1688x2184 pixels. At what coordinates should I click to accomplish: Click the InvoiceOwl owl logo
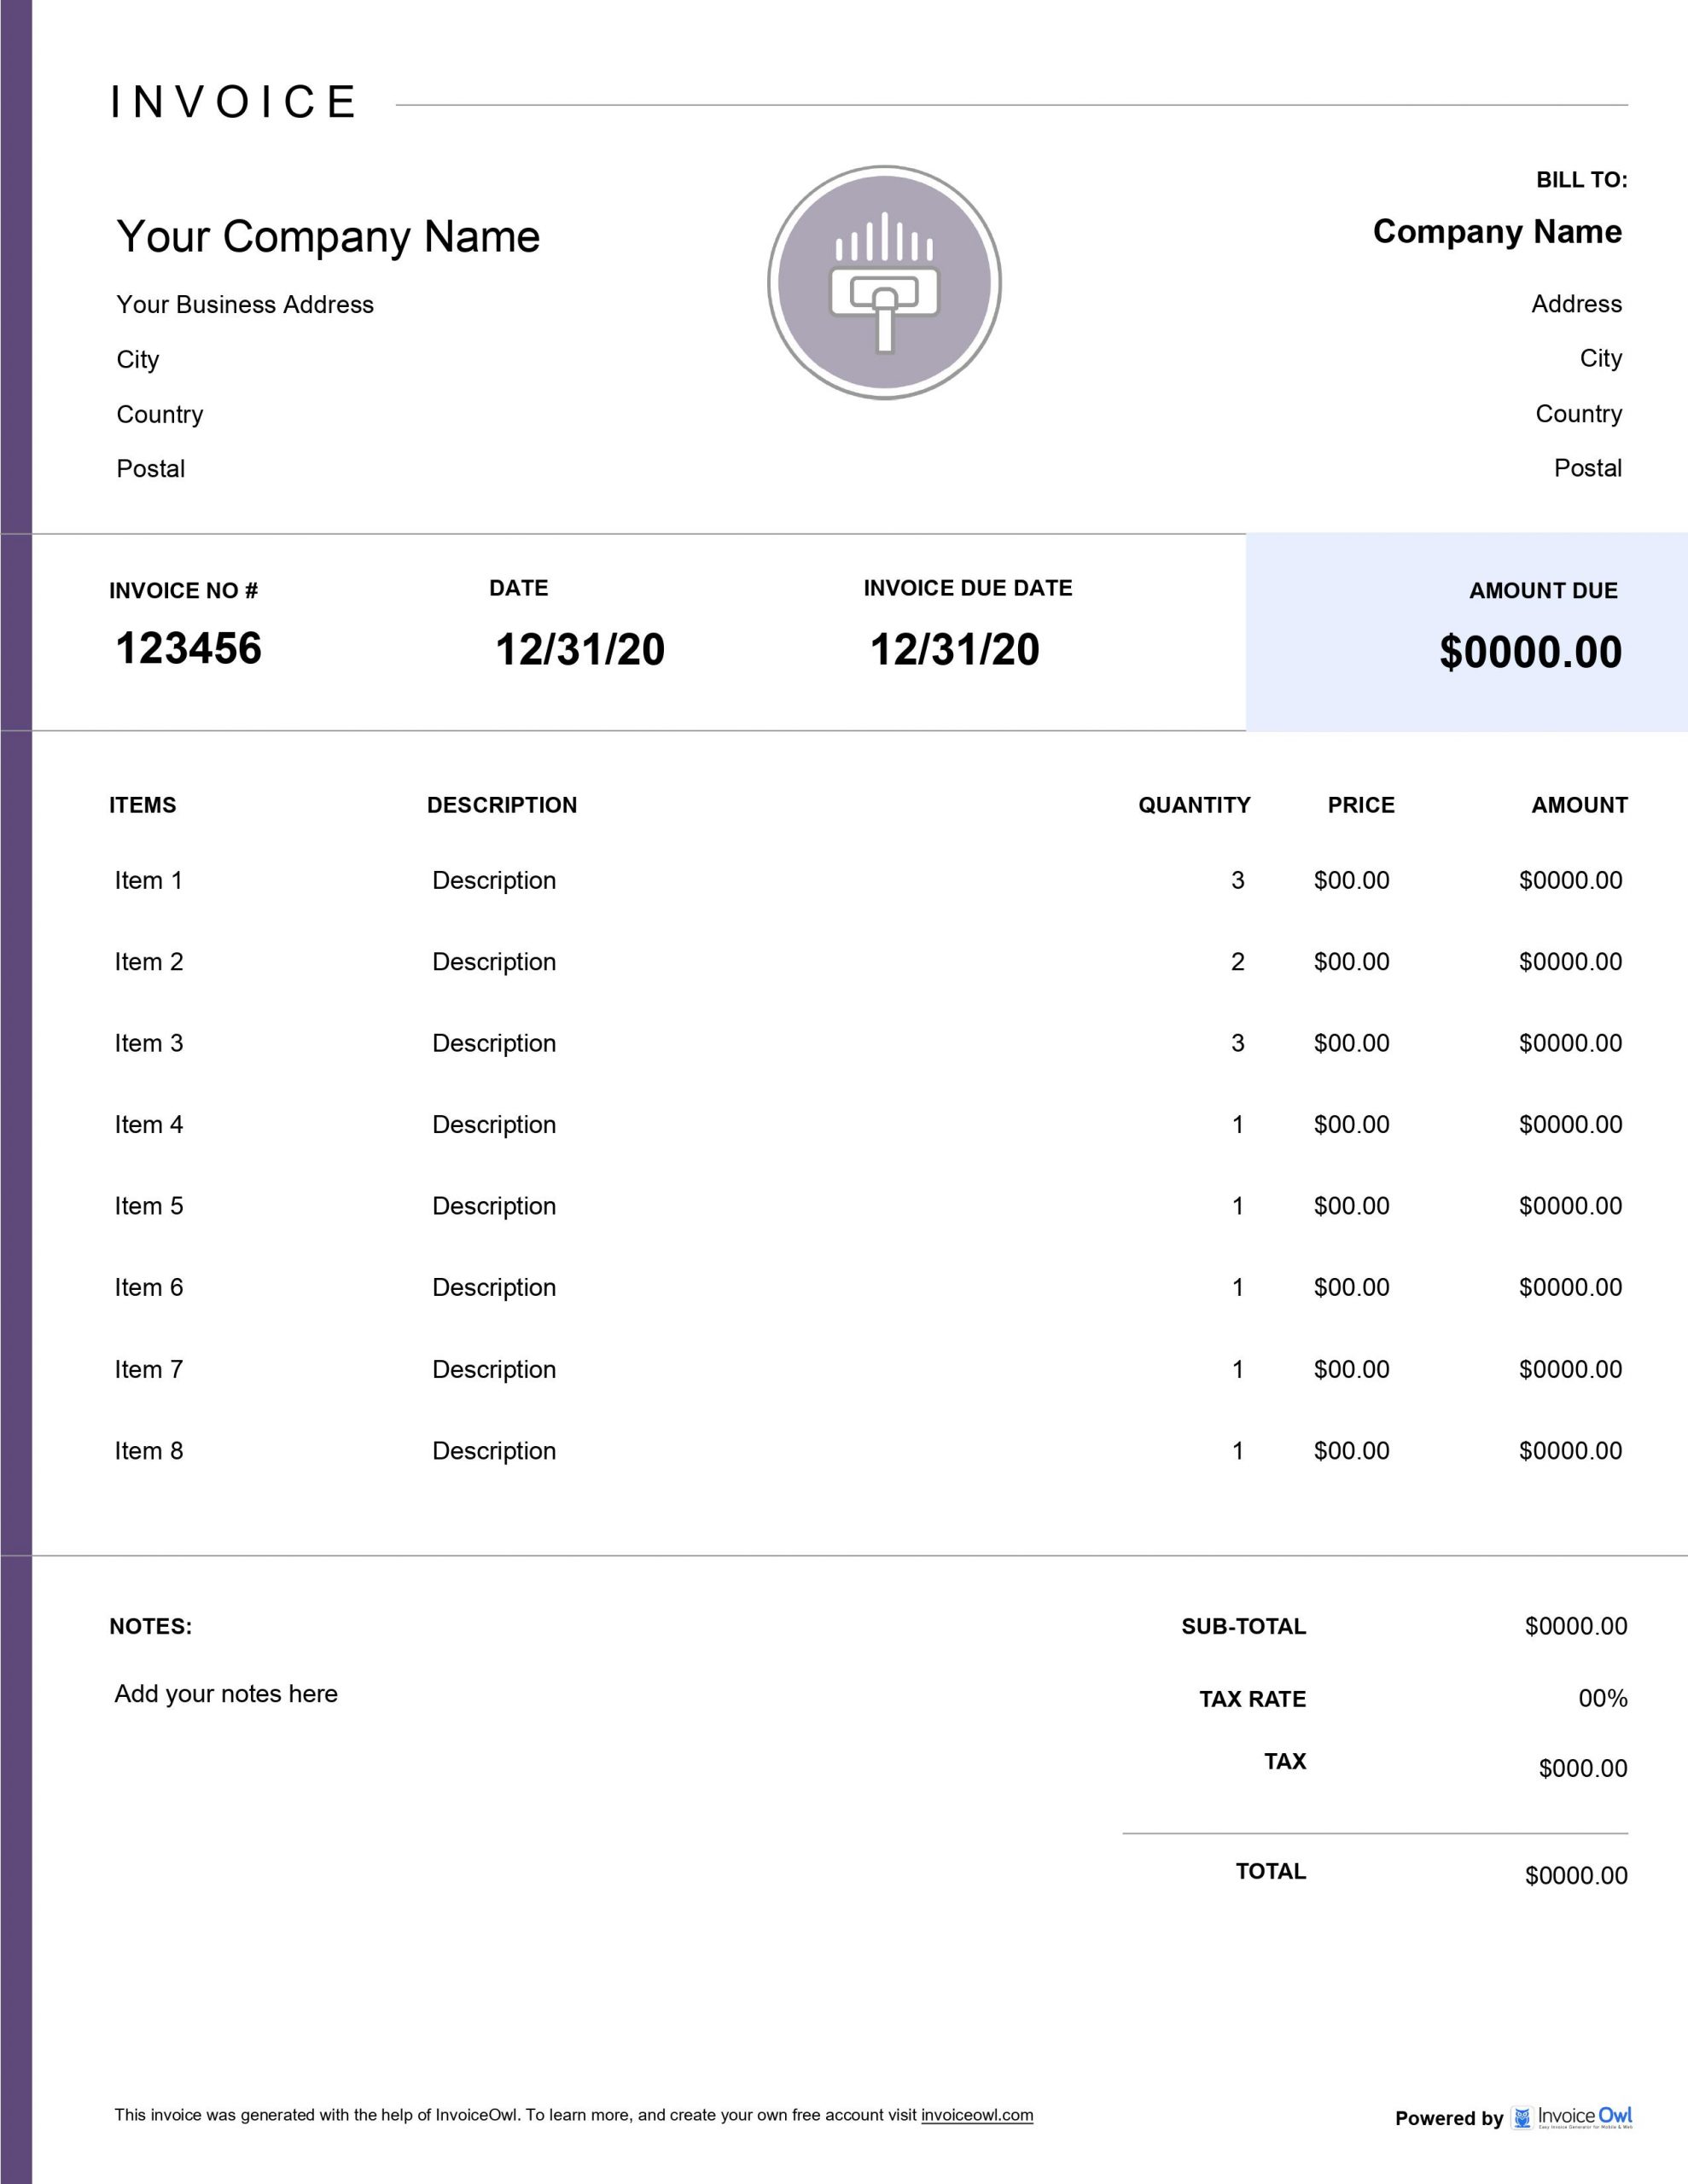[1521, 2117]
